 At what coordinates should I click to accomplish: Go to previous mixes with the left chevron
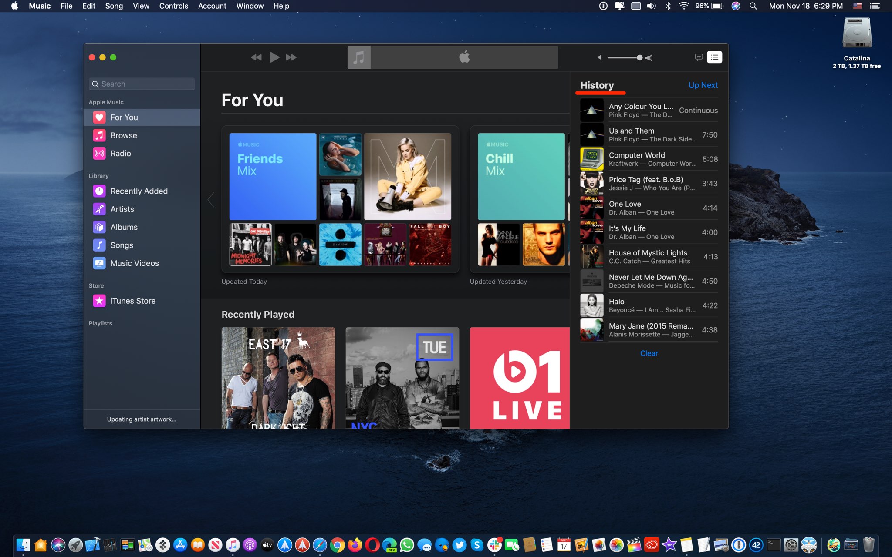click(211, 200)
